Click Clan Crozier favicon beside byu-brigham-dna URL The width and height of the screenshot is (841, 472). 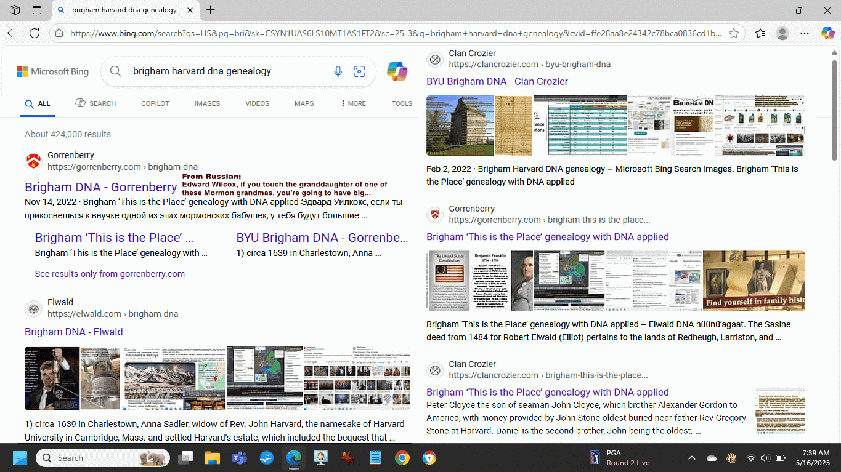pyautogui.click(x=435, y=59)
